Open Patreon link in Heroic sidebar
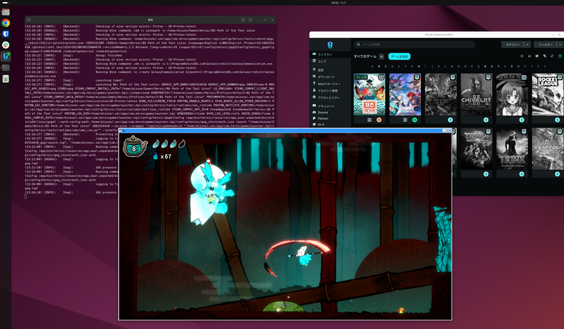The height and width of the screenshot is (329, 564). pos(330,118)
